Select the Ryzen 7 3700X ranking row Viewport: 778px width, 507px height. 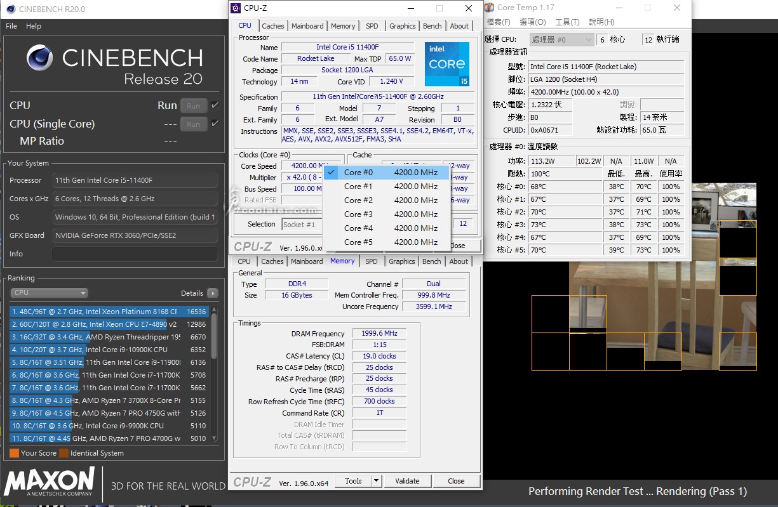[x=109, y=400]
